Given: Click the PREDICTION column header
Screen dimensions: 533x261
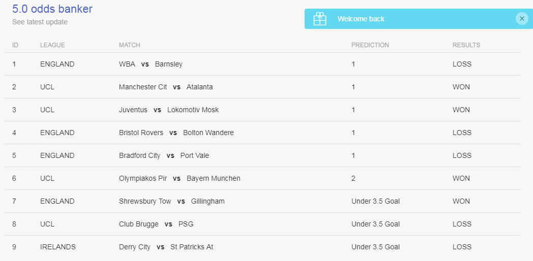Looking at the screenshot, I should coord(370,45).
